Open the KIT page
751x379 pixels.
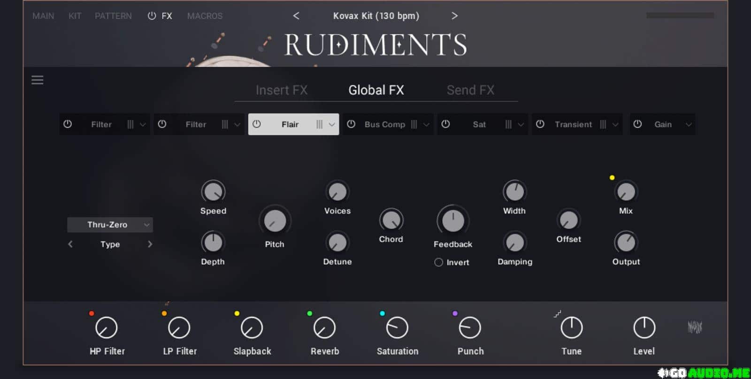[x=75, y=16]
